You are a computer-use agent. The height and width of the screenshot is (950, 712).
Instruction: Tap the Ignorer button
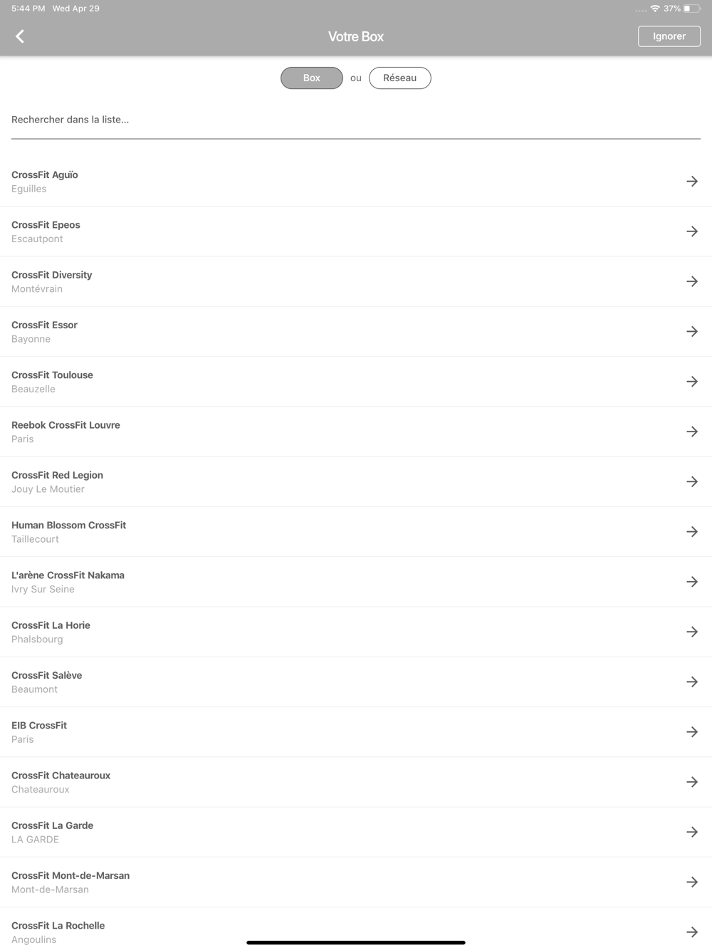pyautogui.click(x=669, y=36)
